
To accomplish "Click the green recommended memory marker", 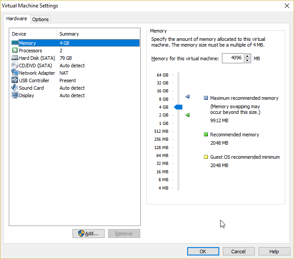I will (188, 115).
